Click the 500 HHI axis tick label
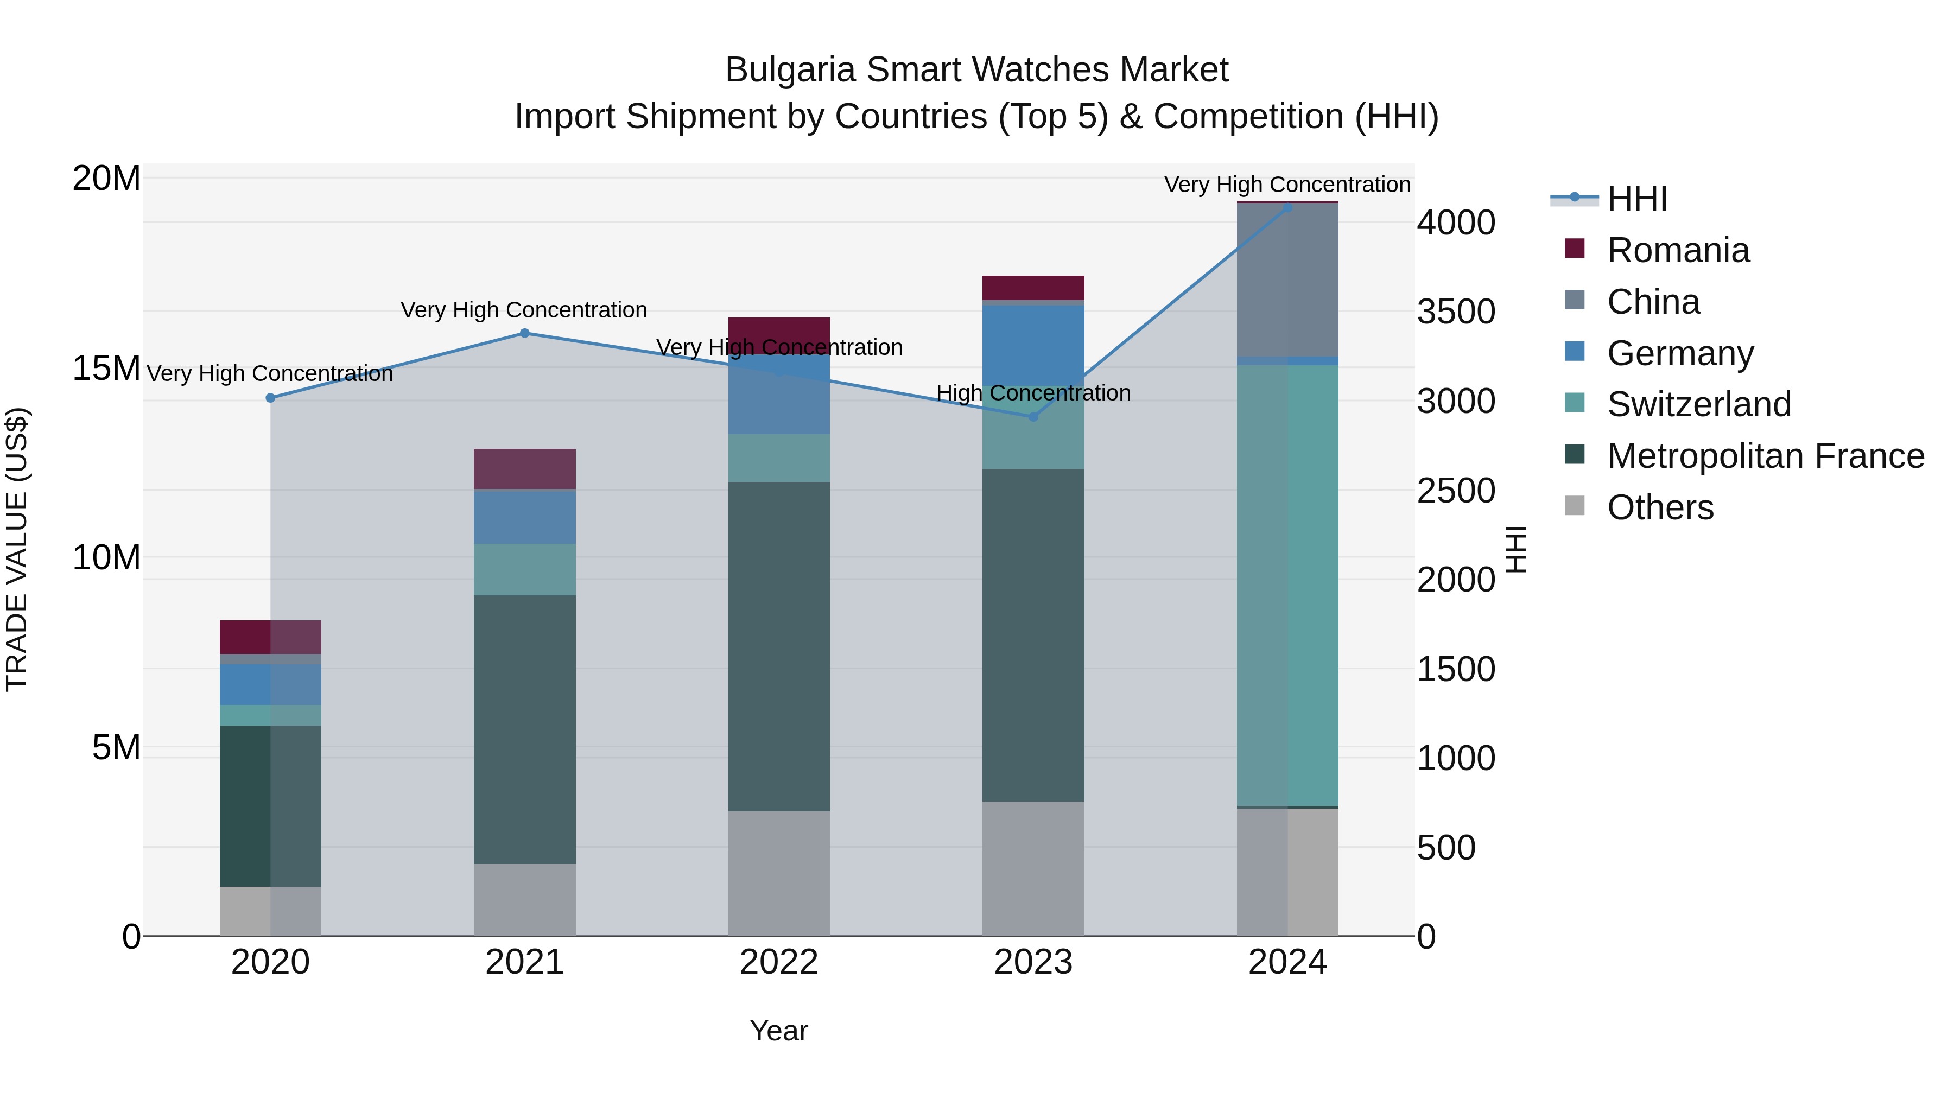The width and height of the screenshot is (1954, 1099). 1447,848
